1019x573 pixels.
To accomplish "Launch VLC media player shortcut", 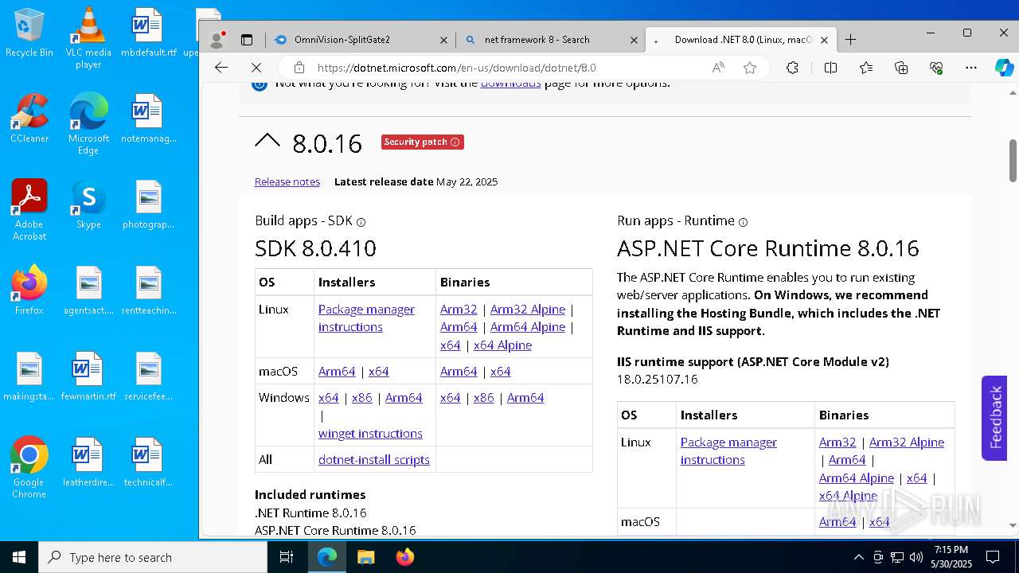I will click(88, 38).
